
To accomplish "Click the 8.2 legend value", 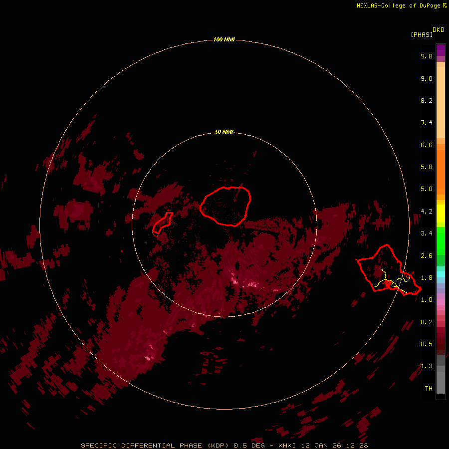I will [427, 100].
